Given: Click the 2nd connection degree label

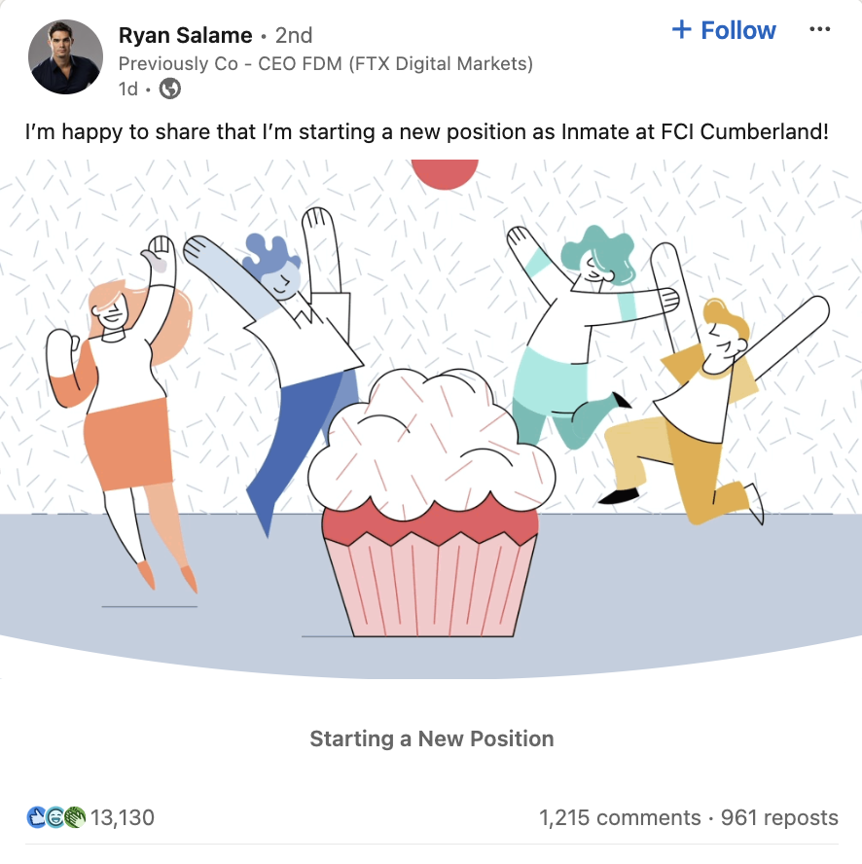Looking at the screenshot, I should click(294, 36).
